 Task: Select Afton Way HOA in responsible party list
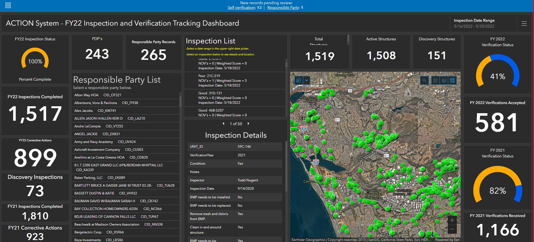(98, 95)
